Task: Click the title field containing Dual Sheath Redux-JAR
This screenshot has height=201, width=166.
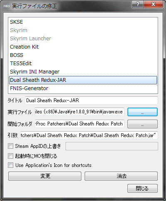Action: (91, 100)
